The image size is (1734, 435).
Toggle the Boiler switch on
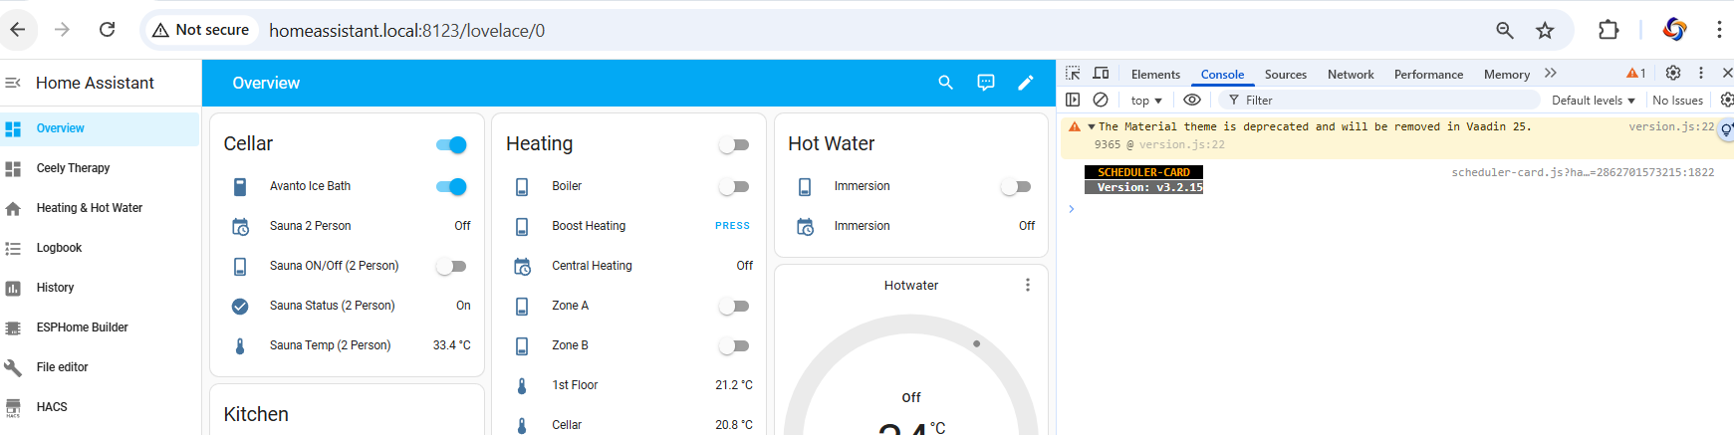(x=734, y=186)
